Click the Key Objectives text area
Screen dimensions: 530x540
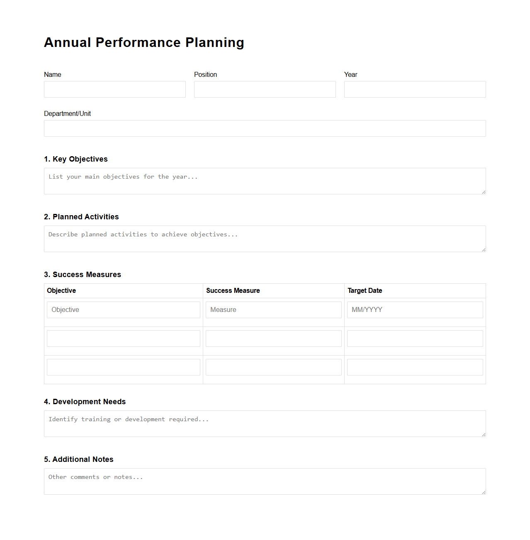tap(265, 181)
